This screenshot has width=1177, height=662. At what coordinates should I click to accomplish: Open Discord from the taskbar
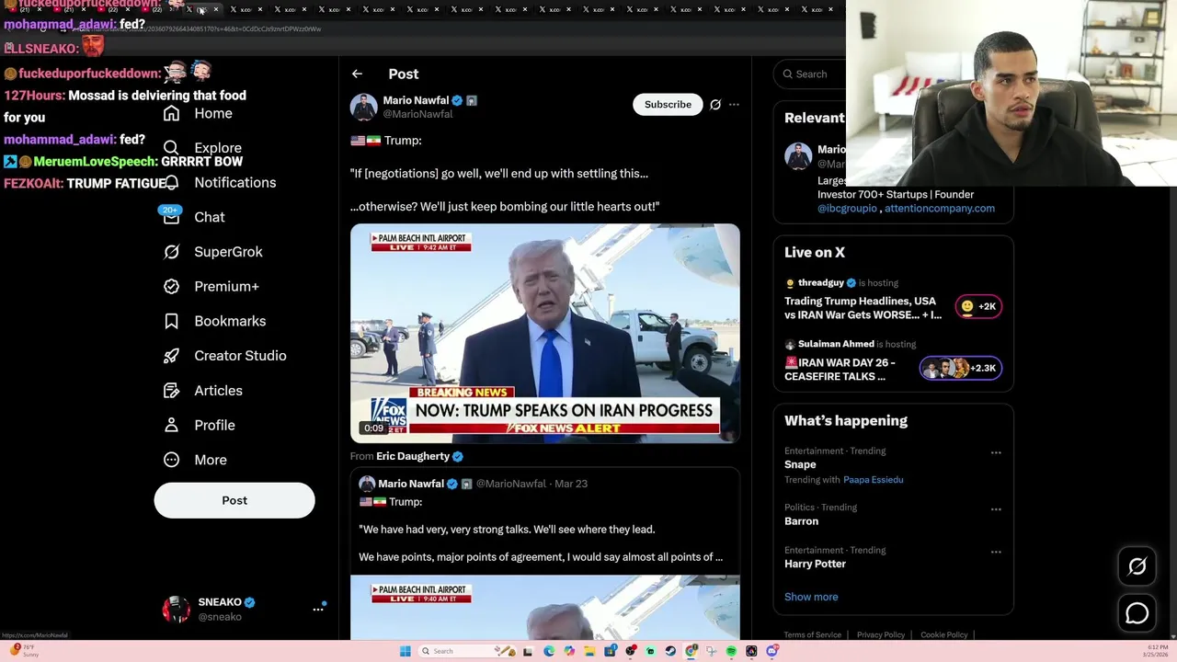click(771, 651)
